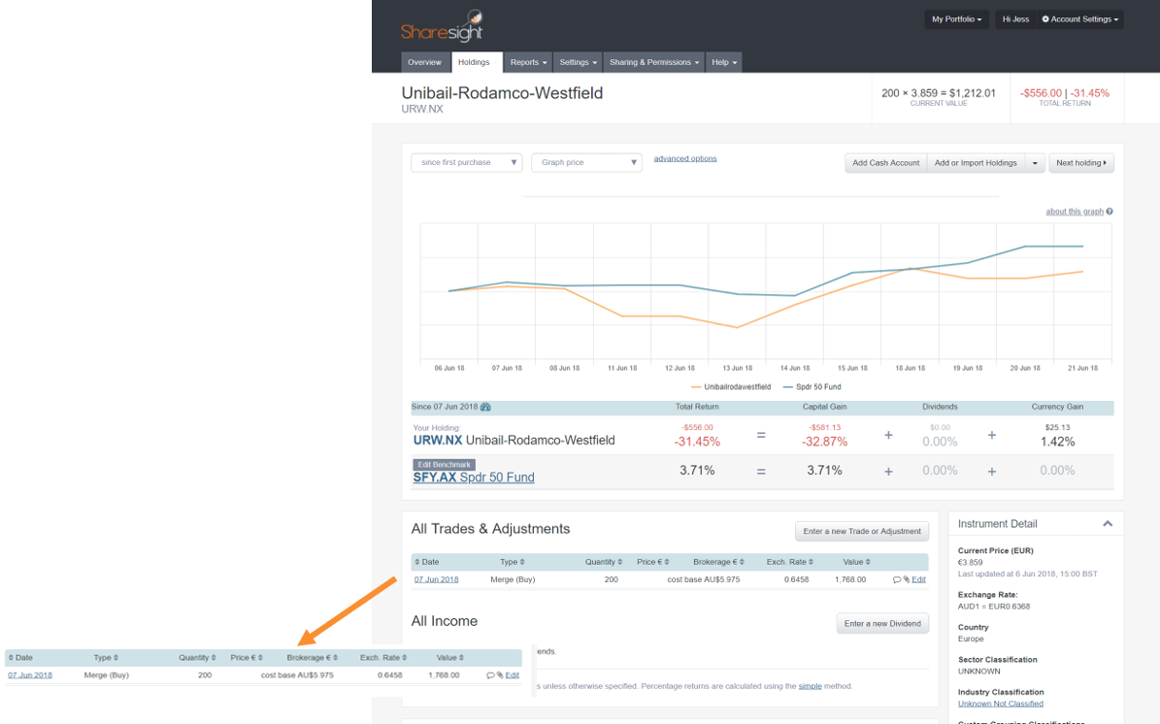Click the simple method link
Screen dimensions: 1160x724
(811, 686)
